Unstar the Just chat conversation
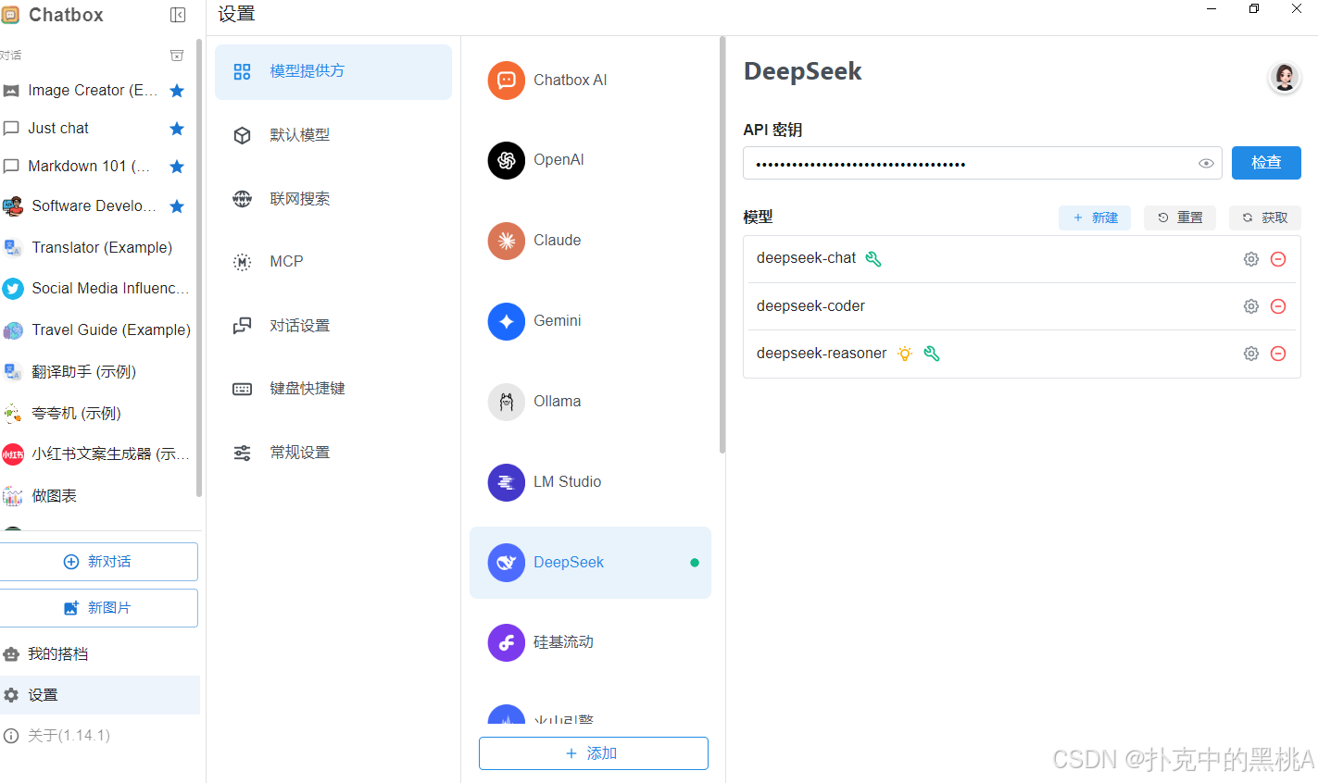The height and width of the screenshot is (783, 1318). (x=177, y=129)
